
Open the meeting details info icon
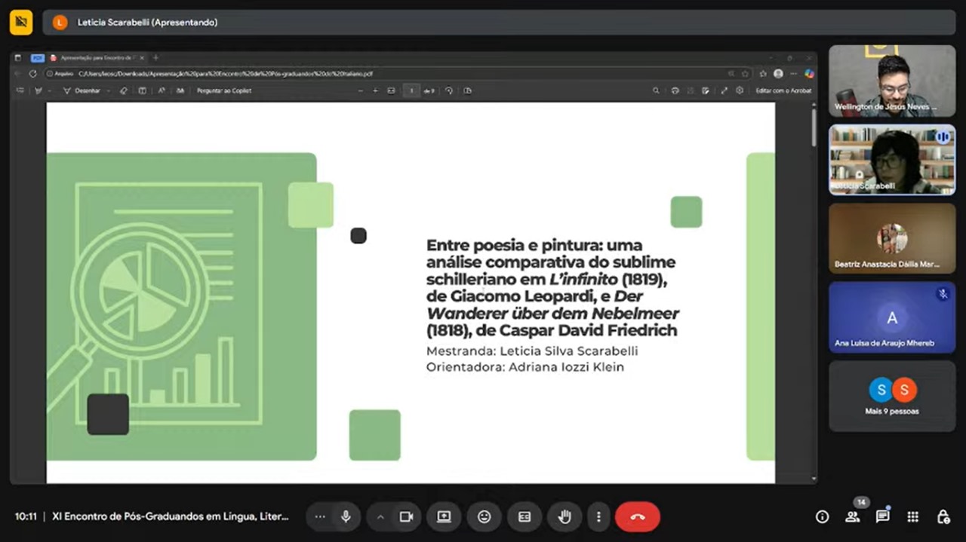pos(822,516)
